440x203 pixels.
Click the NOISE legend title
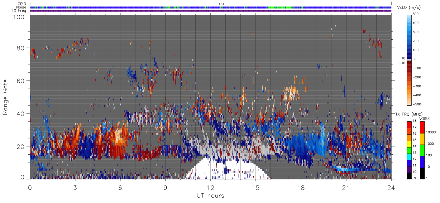[424, 119]
